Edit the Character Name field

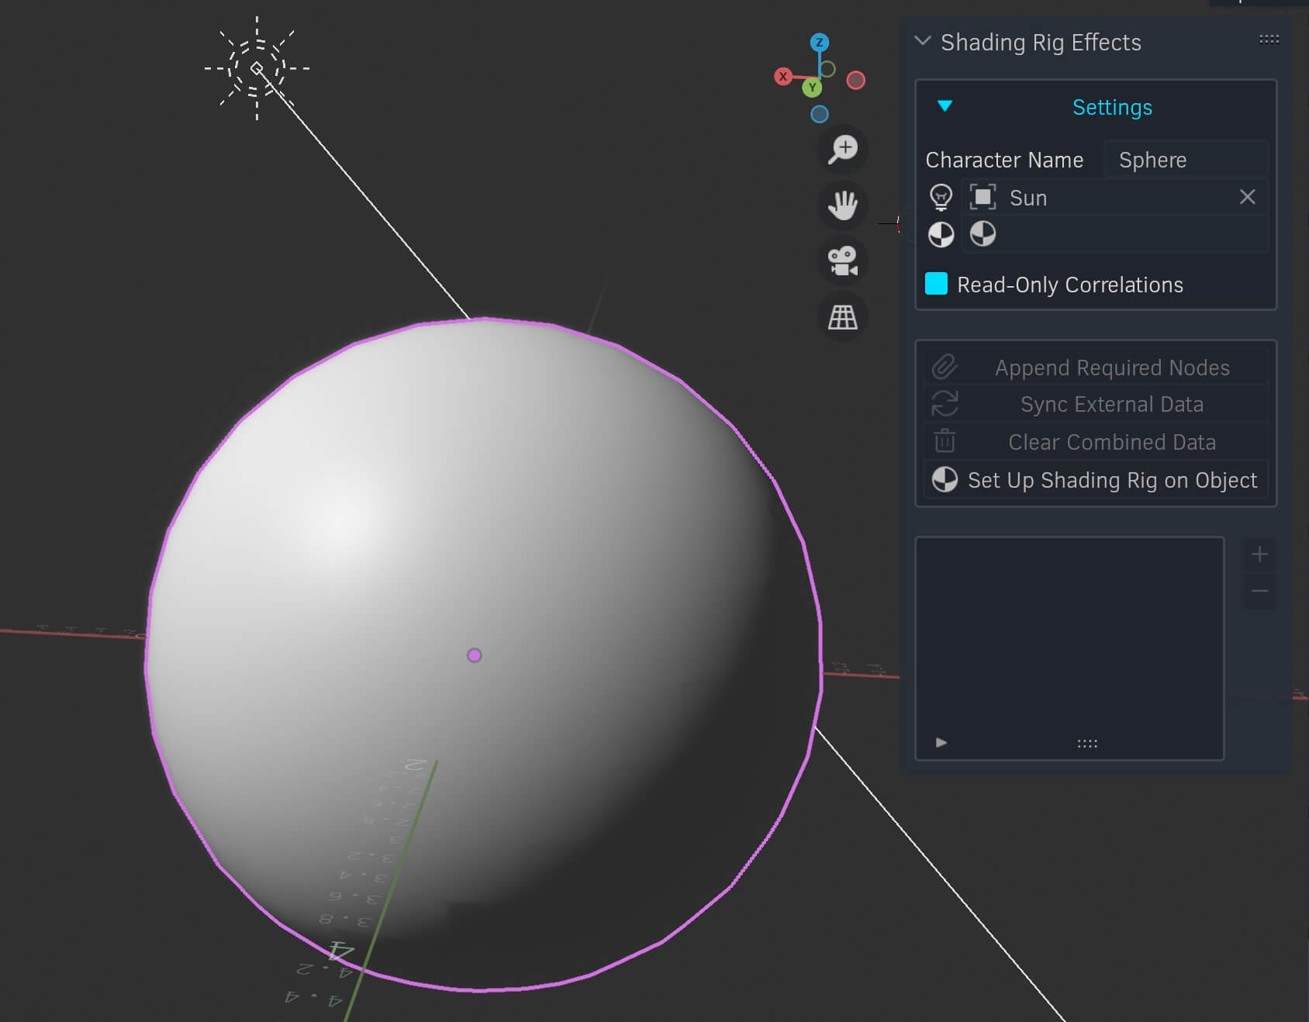pyautogui.click(x=1186, y=160)
